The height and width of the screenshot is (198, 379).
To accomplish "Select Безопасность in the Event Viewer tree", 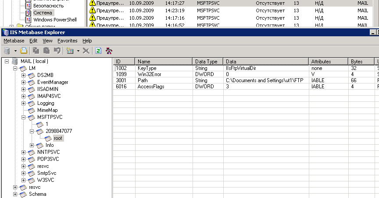I will (x=49, y=6).
